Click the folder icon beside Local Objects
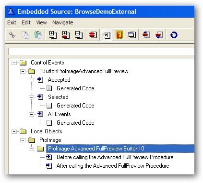This screenshot has width=203, height=183. click(x=23, y=131)
